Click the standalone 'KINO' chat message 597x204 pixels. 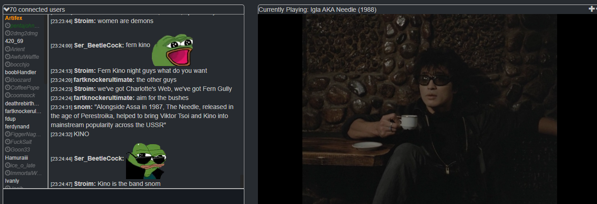pos(82,134)
